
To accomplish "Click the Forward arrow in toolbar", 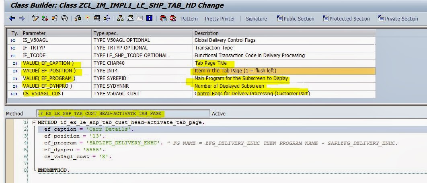I will [x=22, y=19].
